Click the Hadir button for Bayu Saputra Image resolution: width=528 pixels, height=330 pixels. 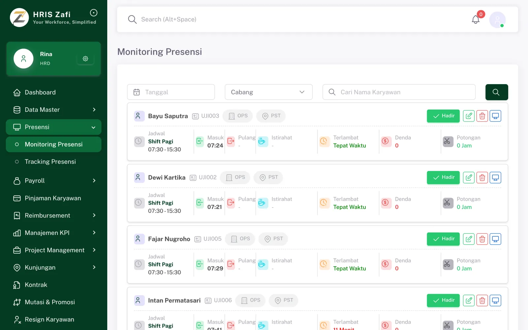click(443, 116)
